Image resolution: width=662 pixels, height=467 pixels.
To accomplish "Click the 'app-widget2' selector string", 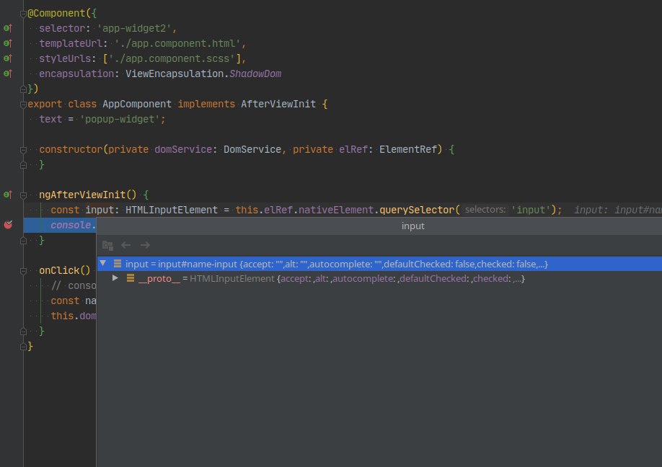I will point(134,28).
